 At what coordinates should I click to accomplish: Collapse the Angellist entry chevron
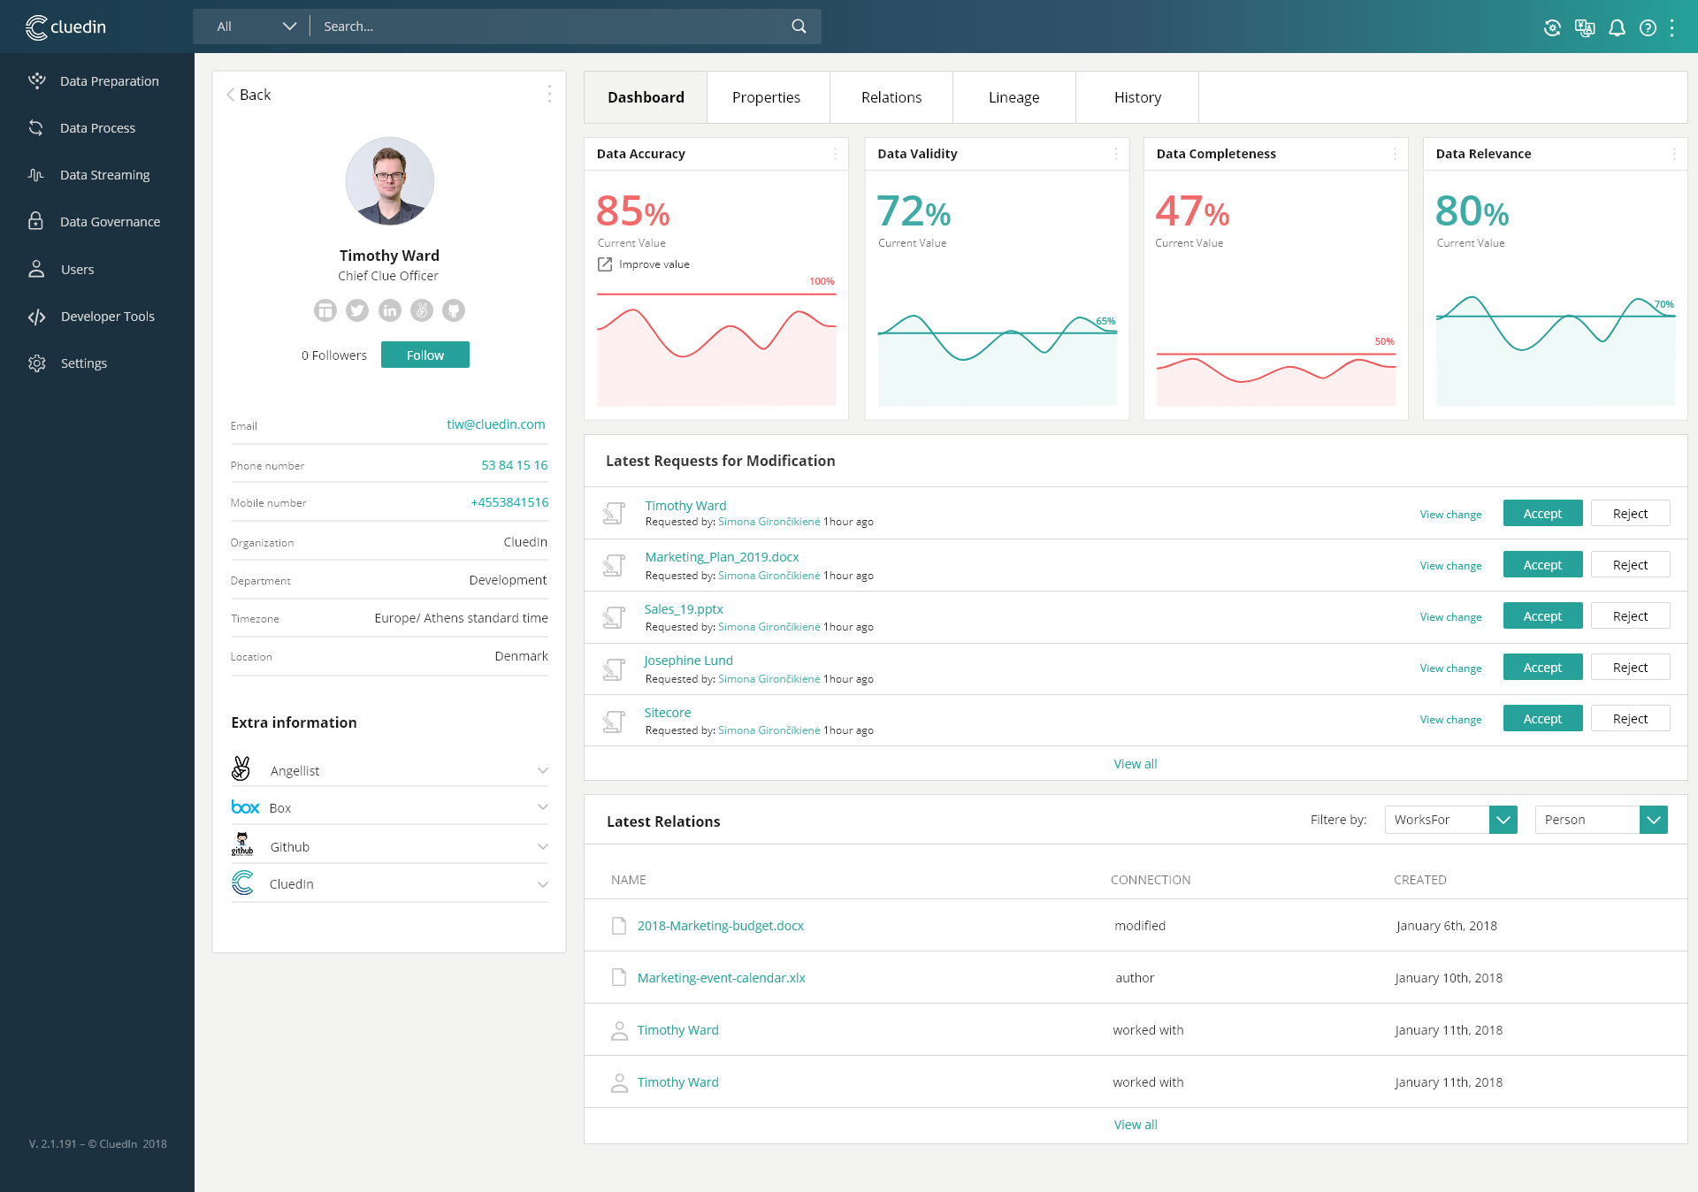[543, 769]
